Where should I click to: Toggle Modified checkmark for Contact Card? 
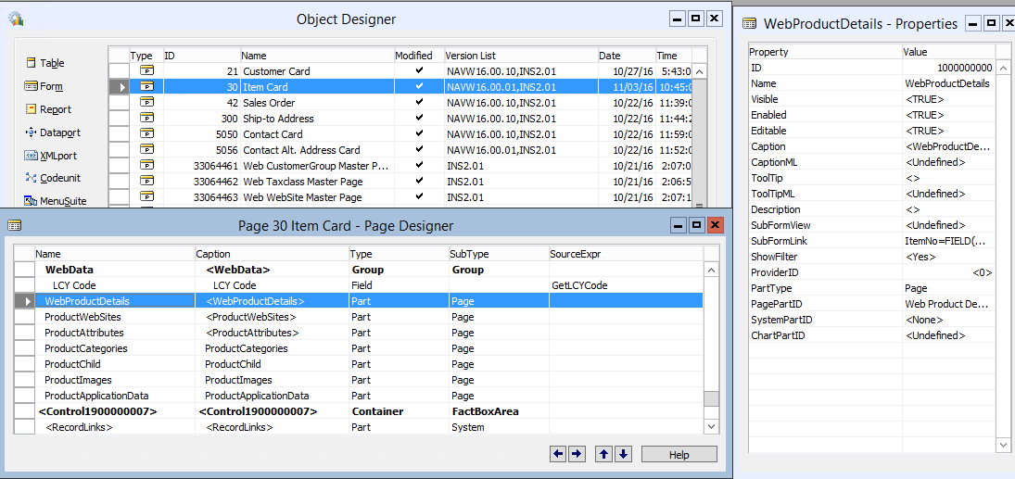click(419, 134)
